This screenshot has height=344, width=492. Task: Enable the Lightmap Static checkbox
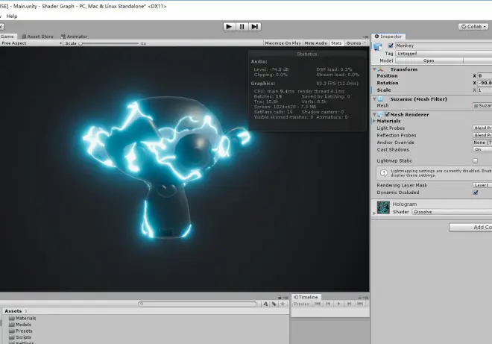pos(476,161)
